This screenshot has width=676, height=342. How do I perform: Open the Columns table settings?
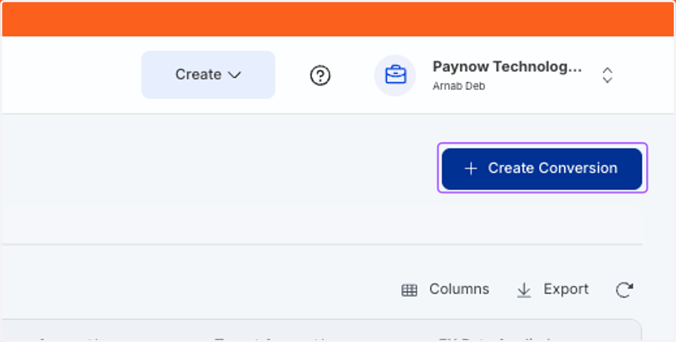[445, 290]
